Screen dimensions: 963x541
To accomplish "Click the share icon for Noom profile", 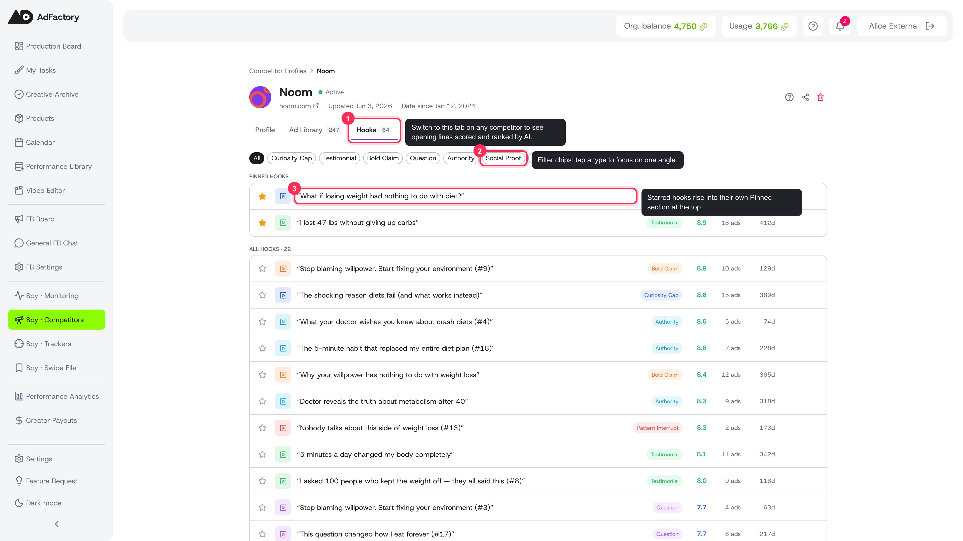I will click(x=805, y=97).
